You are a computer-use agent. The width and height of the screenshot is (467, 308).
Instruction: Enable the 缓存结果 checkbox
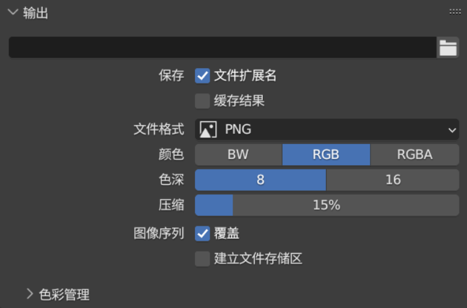[202, 101]
